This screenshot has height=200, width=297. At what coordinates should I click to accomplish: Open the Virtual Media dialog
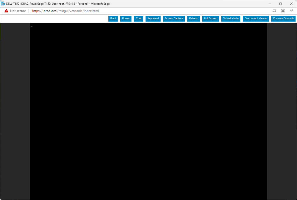pos(231,18)
